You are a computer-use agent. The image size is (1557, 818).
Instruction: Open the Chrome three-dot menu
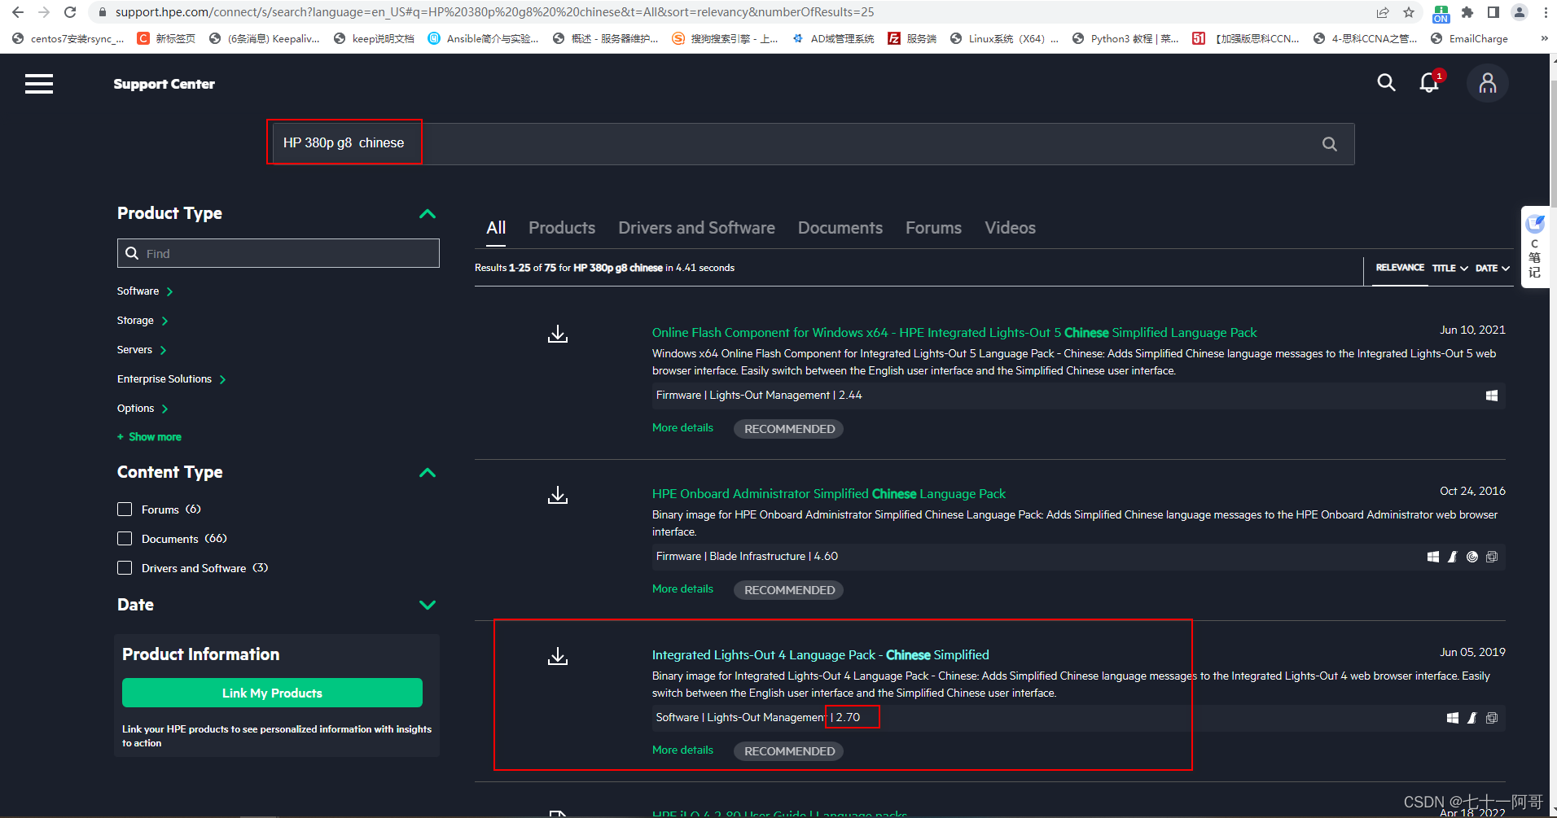click(x=1546, y=12)
